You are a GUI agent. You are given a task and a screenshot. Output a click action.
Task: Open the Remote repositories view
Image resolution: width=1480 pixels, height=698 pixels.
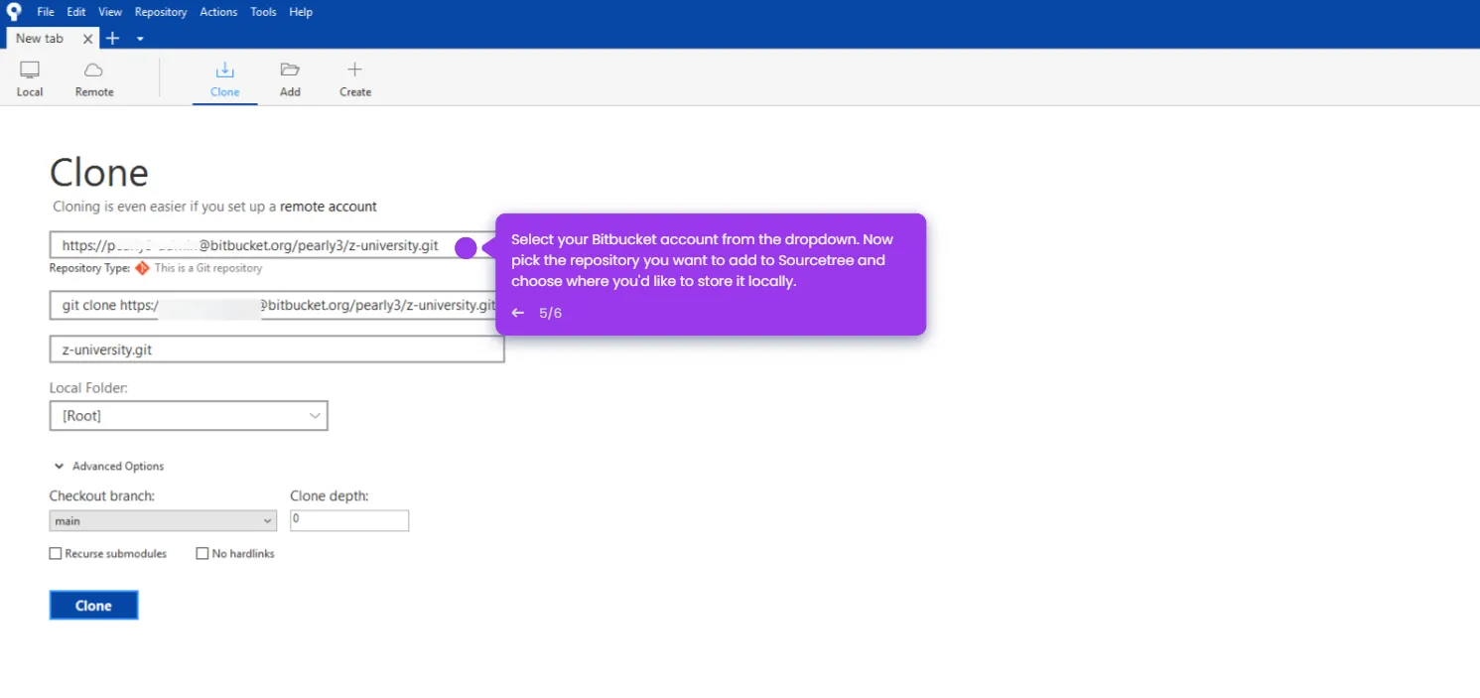(x=94, y=79)
